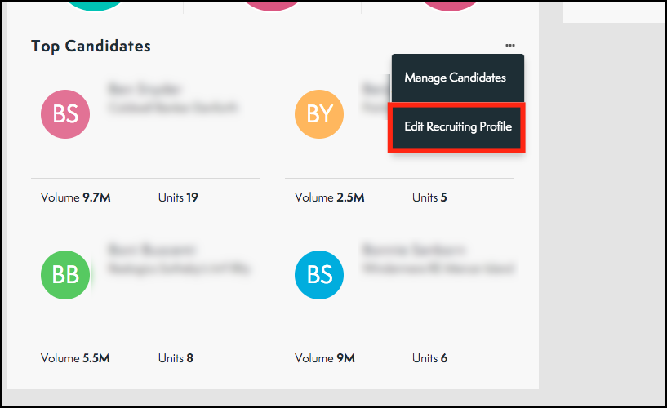Click the Units 6 stat
This screenshot has width=667, height=408.
pyautogui.click(x=429, y=358)
